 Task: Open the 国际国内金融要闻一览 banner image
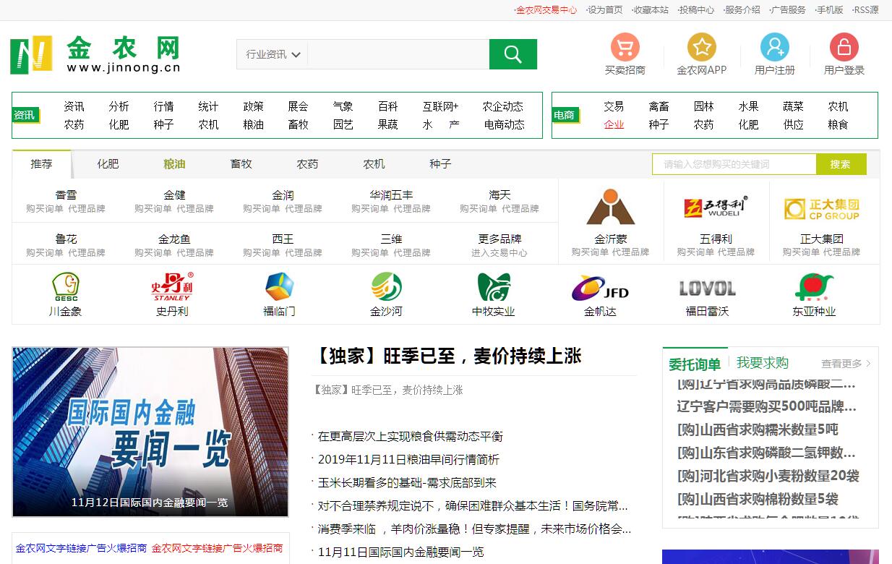[x=150, y=432]
